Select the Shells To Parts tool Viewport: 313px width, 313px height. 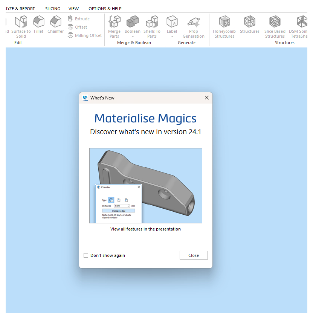point(152,23)
